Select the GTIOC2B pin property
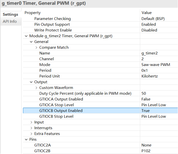 [x=42, y=151]
